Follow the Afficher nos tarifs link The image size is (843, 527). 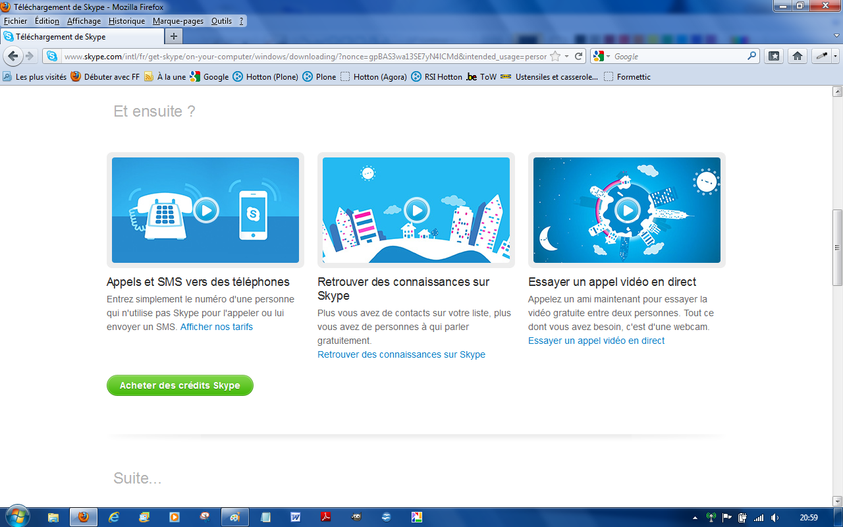[x=217, y=327]
